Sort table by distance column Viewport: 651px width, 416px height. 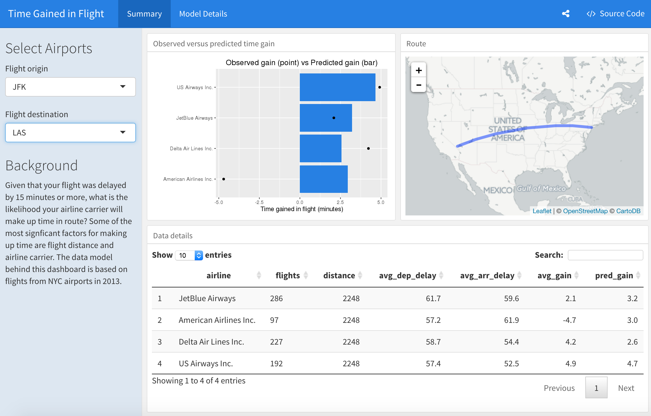(x=339, y=275)
